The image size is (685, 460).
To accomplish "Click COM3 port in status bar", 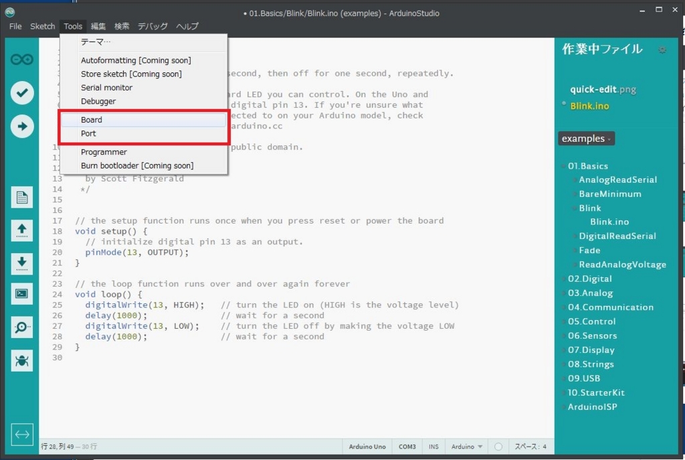I will (x=407, y=447).
